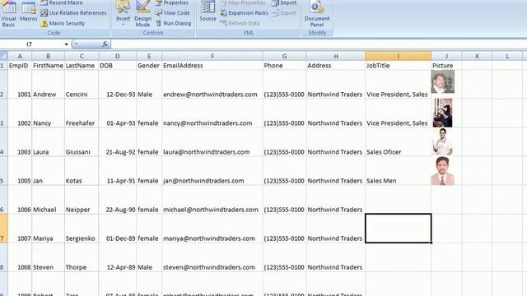Select cell with 21-Aug-92 date

pos(118,142)
